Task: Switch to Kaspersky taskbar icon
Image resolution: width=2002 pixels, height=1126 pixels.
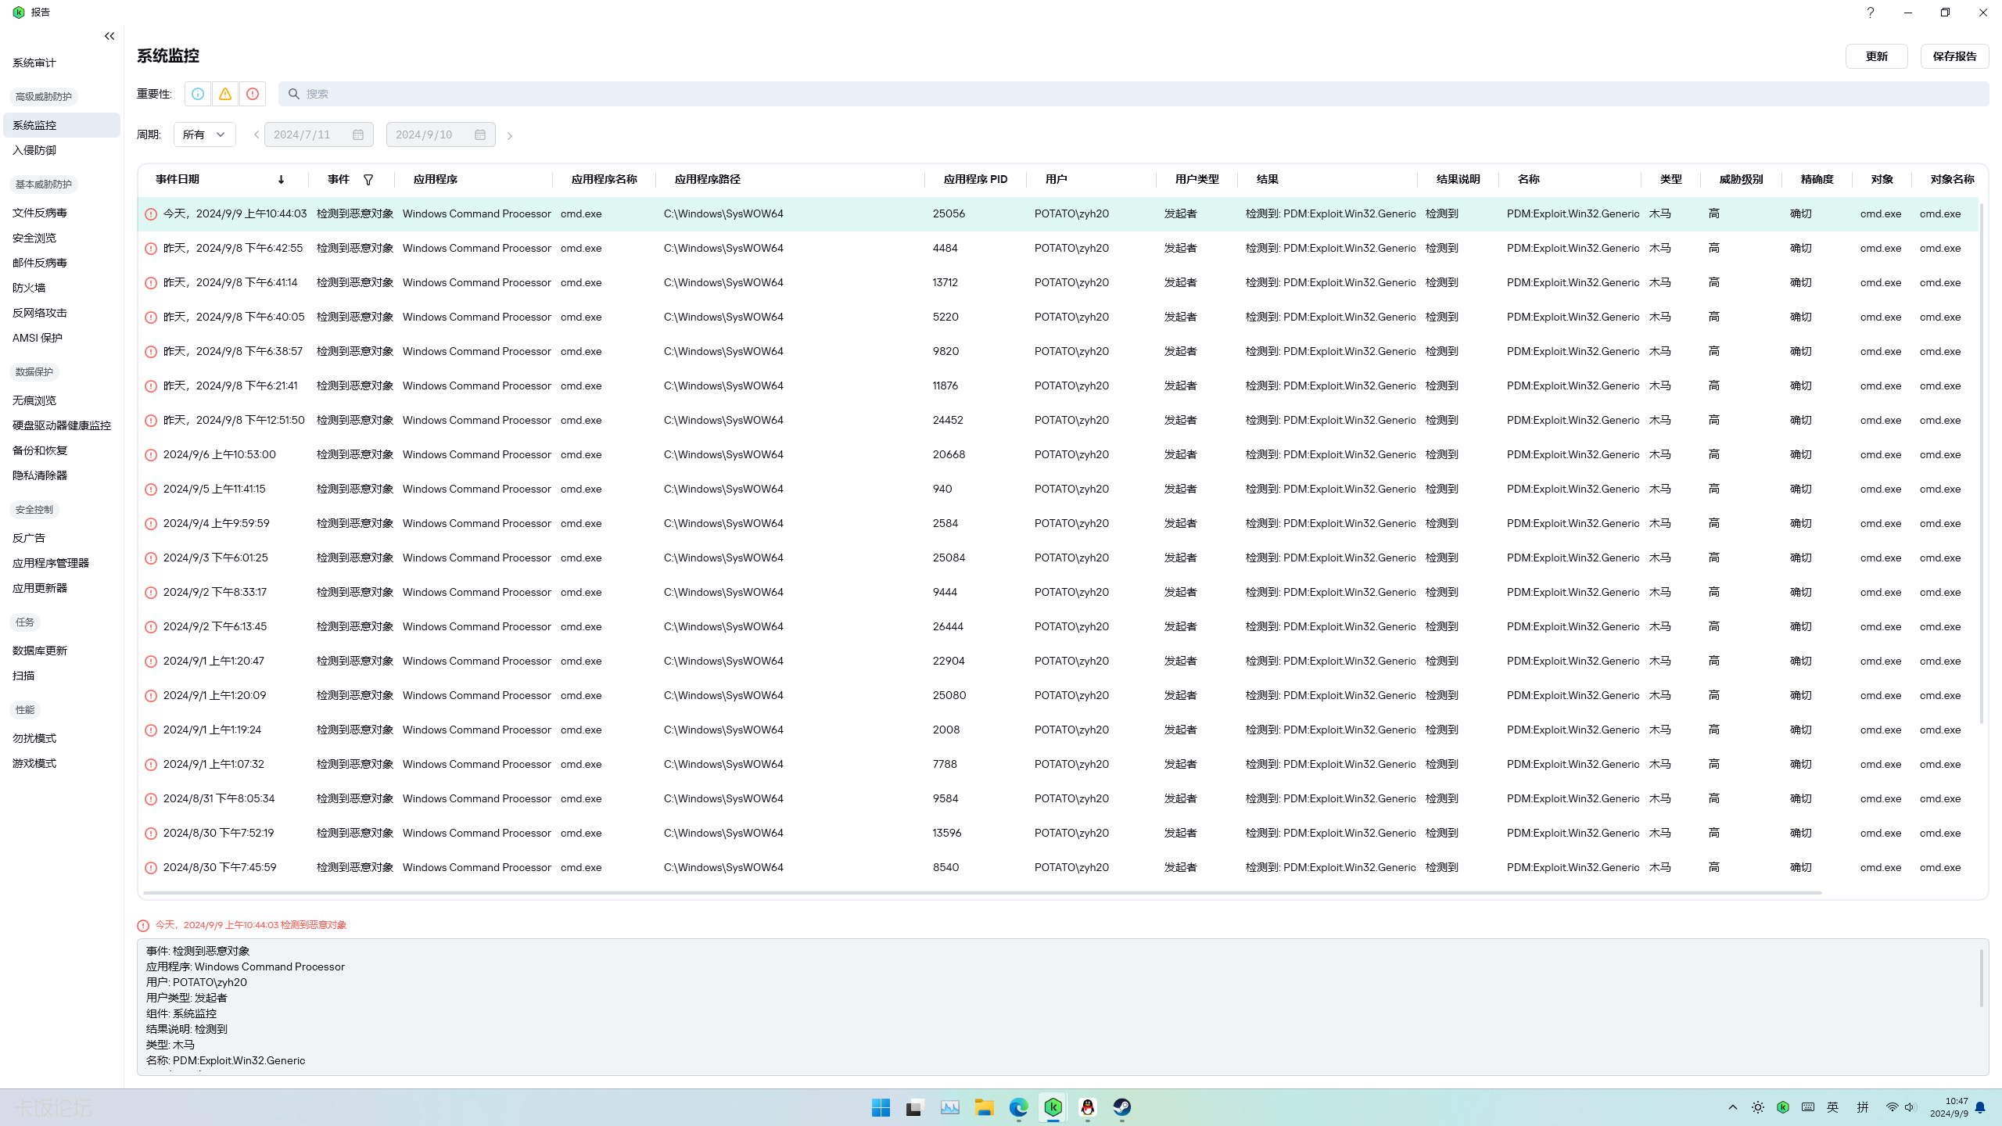Action: (x=1053, y=1107)
